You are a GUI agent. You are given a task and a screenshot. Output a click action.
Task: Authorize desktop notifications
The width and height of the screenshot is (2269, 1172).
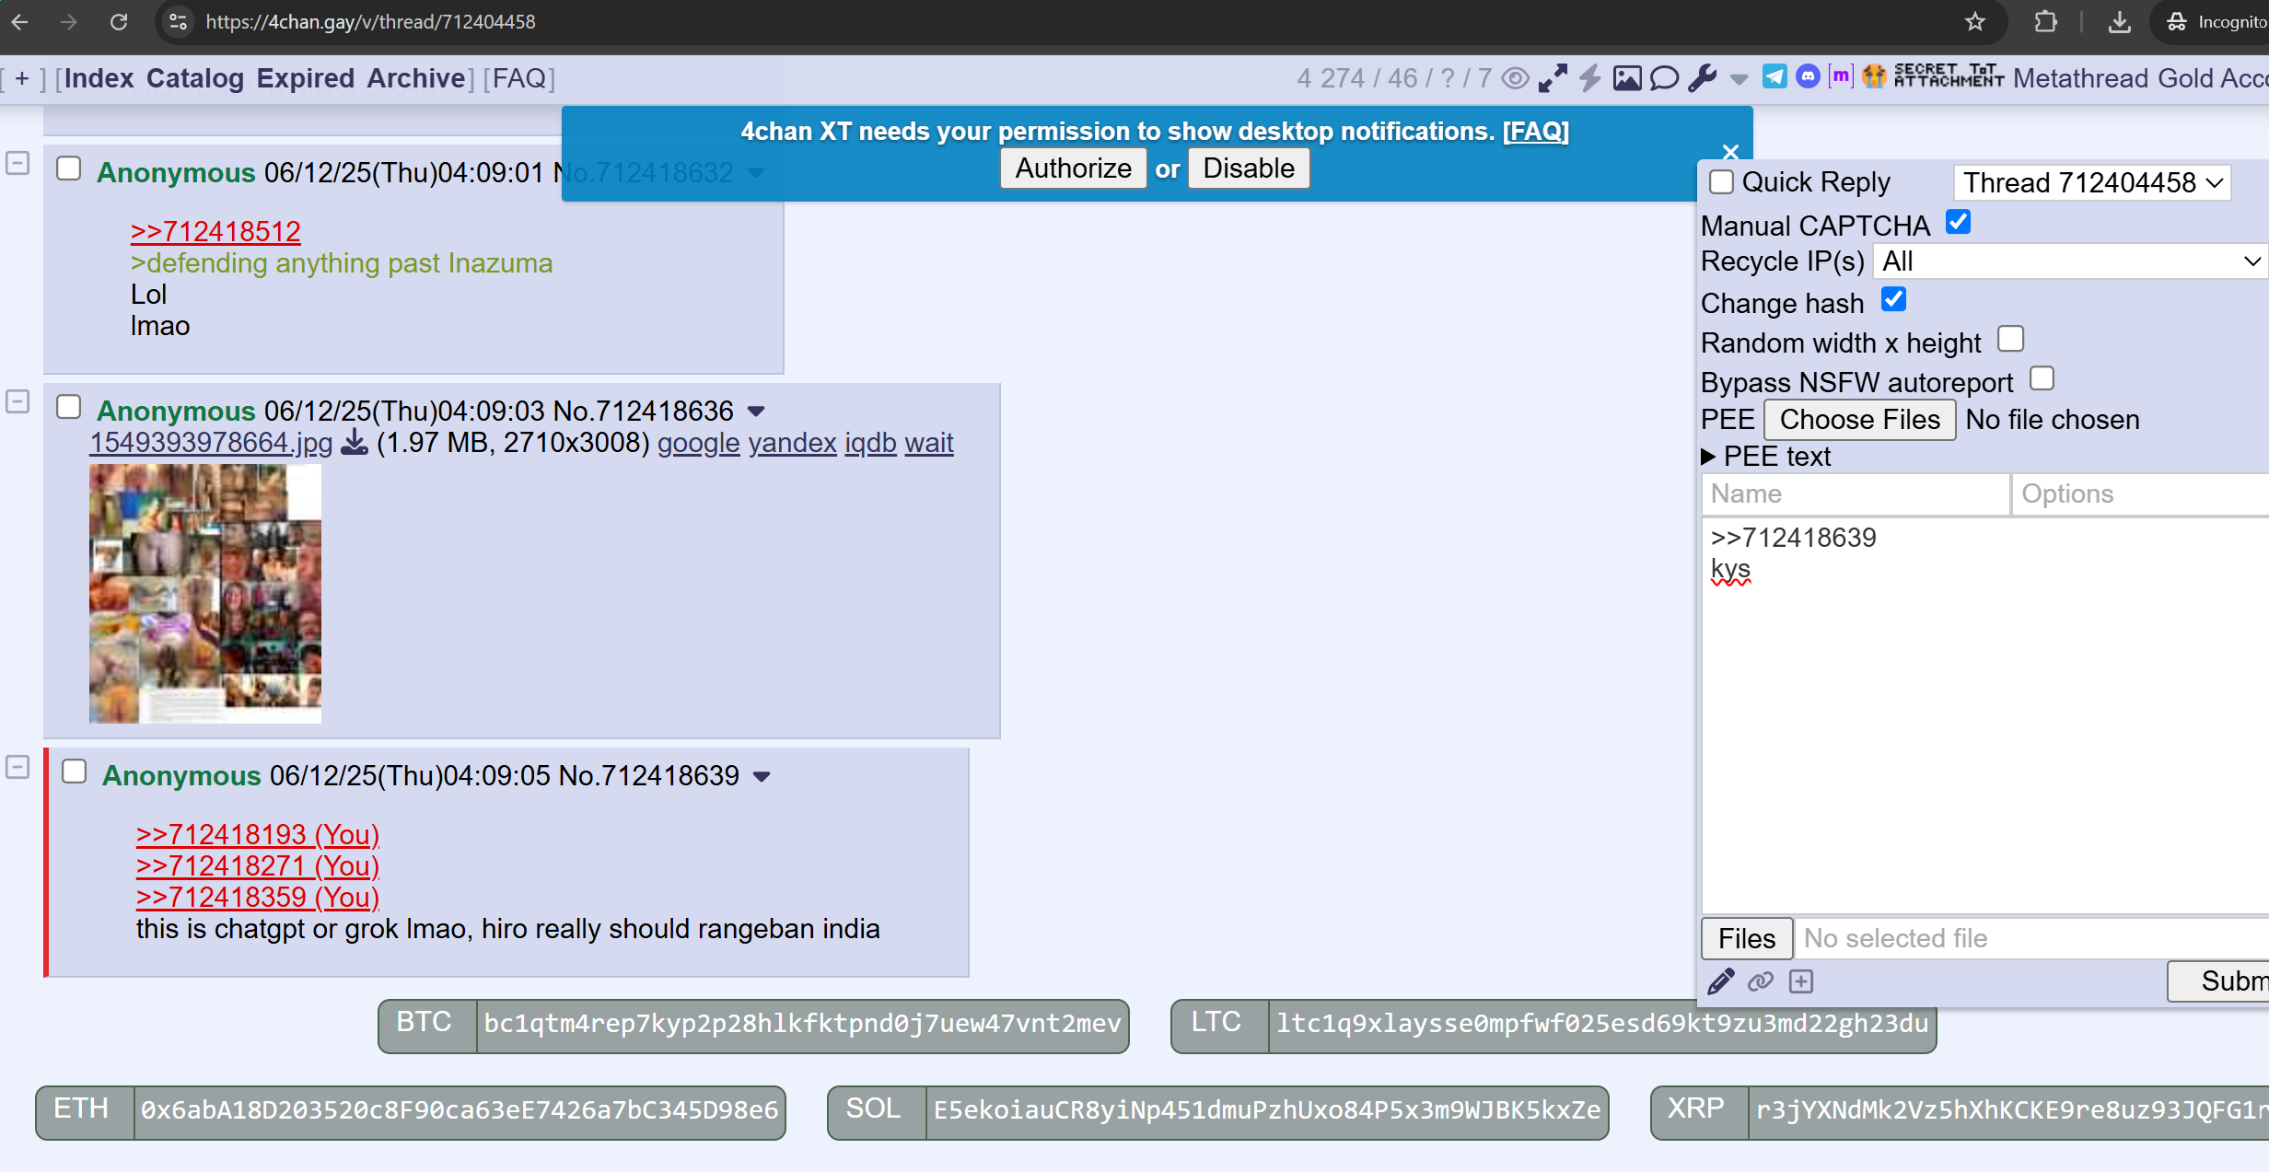coord(1073,168)
